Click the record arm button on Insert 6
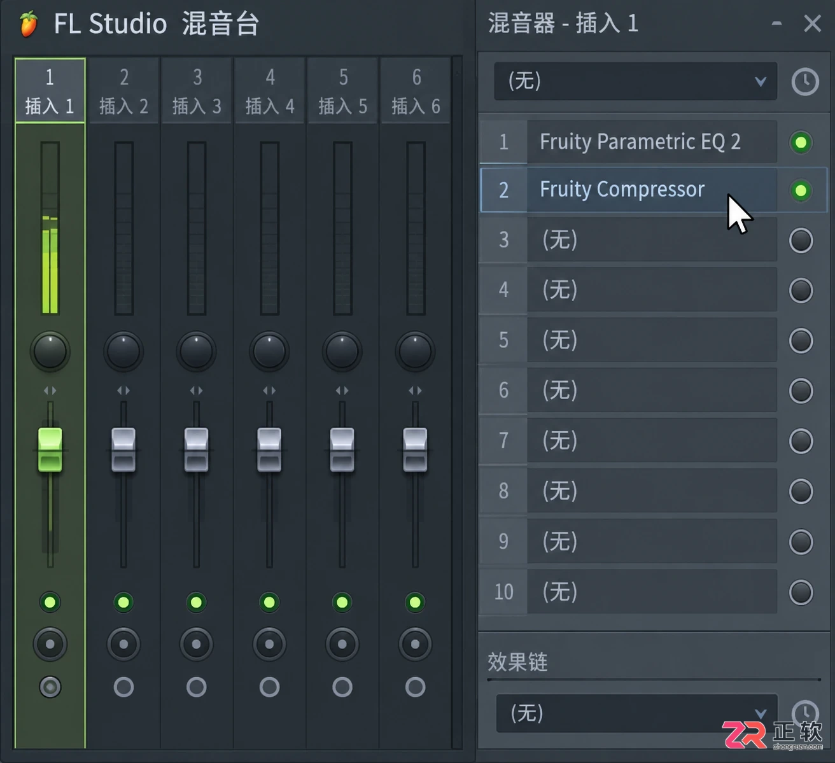835x763 pixels. (415, 644)
